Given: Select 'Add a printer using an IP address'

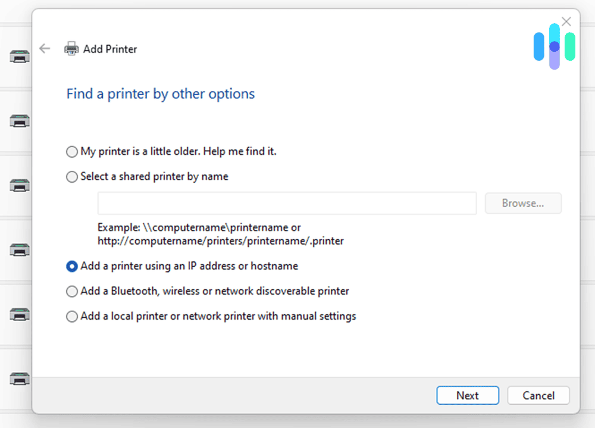Looking at the screenshot, I should tap(71, 266).
